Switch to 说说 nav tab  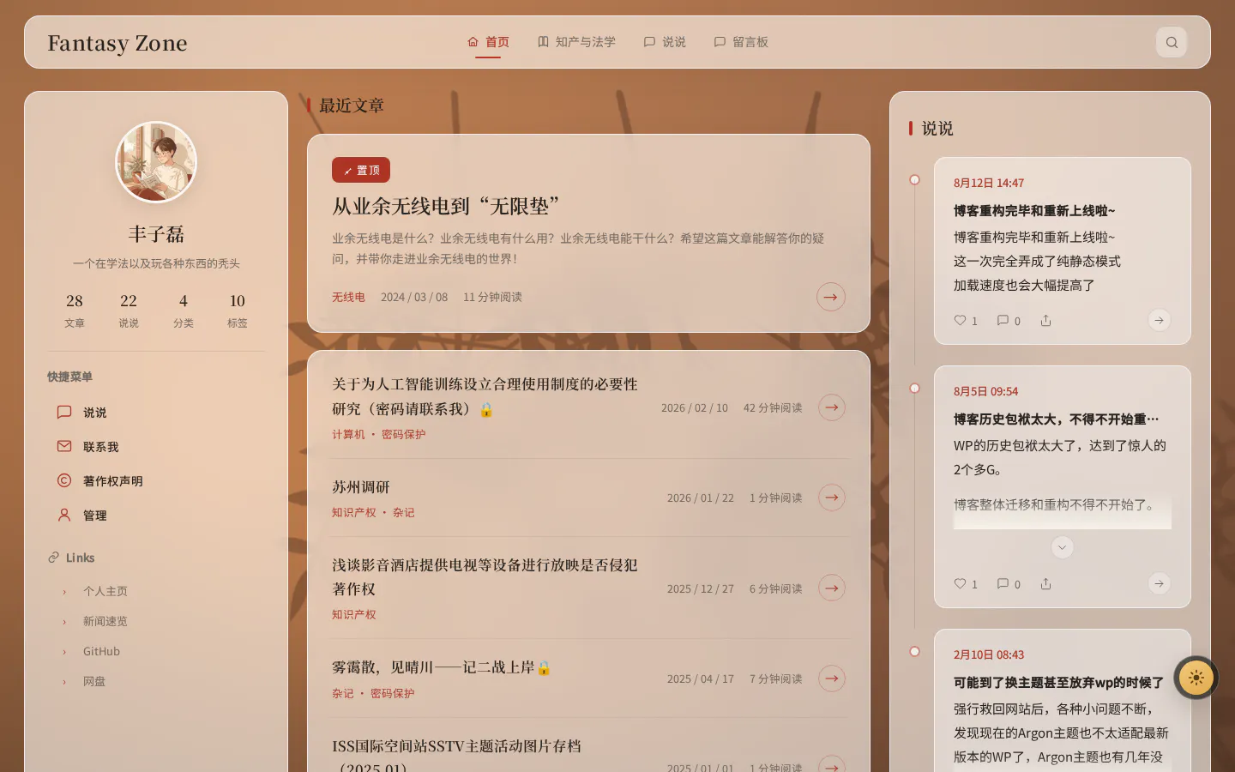tap(665, 42)
